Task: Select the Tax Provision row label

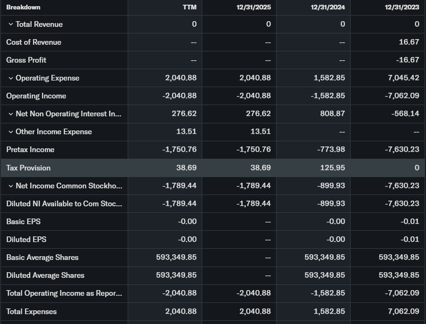Action: 28,168
